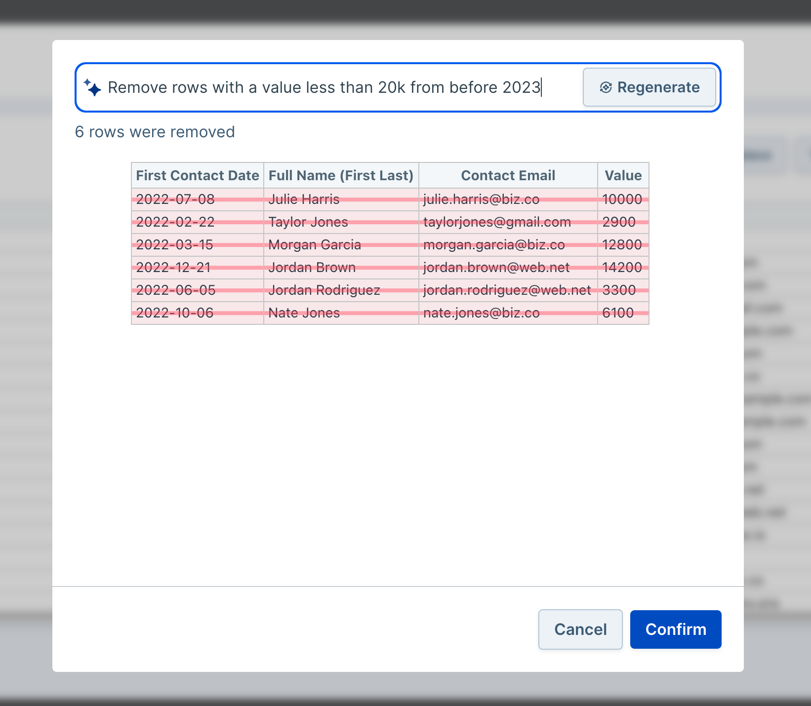
Task: Select the Julie Harris name cell
Action: (341, 199)
